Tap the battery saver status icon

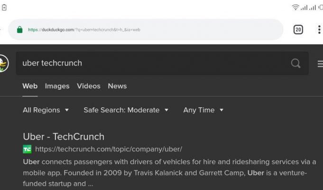(4, 8)
